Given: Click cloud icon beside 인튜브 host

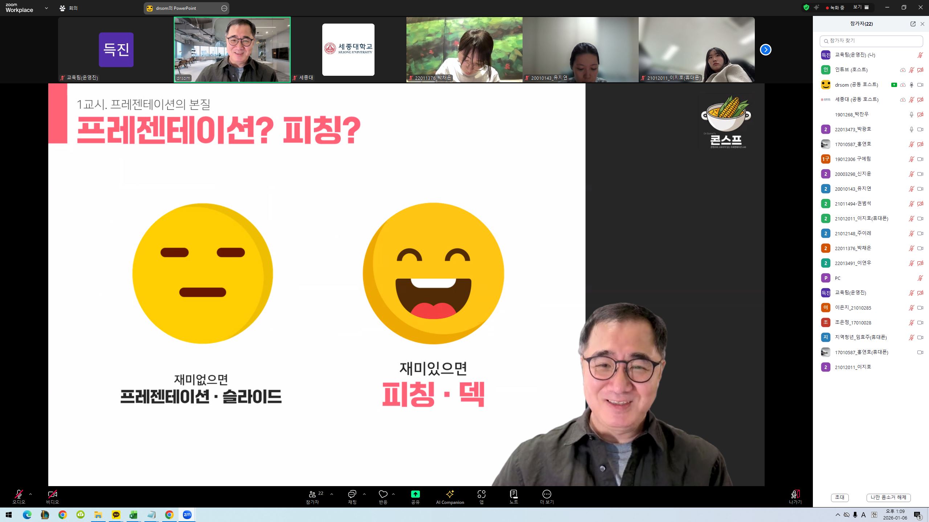Looking at the screenshot, I should pos(903,70).
